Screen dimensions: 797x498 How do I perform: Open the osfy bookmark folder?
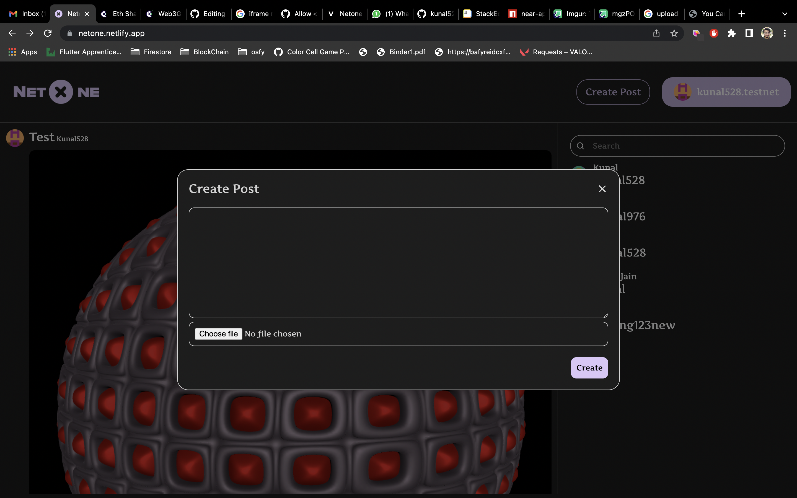point(251,52)
